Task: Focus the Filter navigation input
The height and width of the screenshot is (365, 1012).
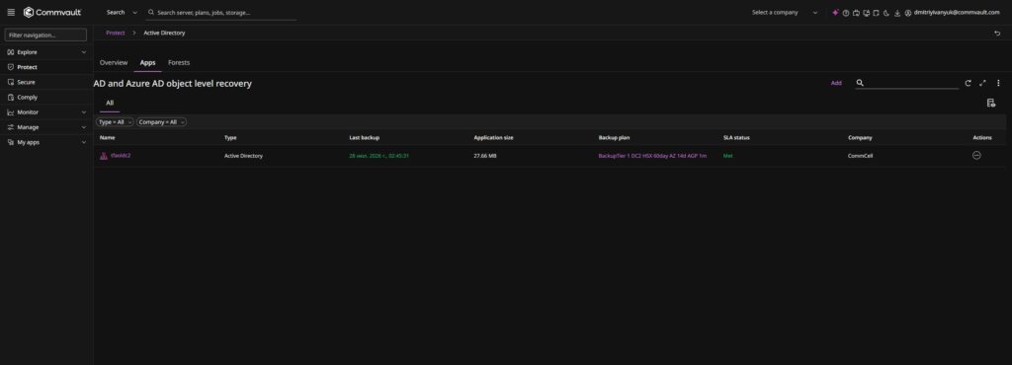Action: coord(45,35)
